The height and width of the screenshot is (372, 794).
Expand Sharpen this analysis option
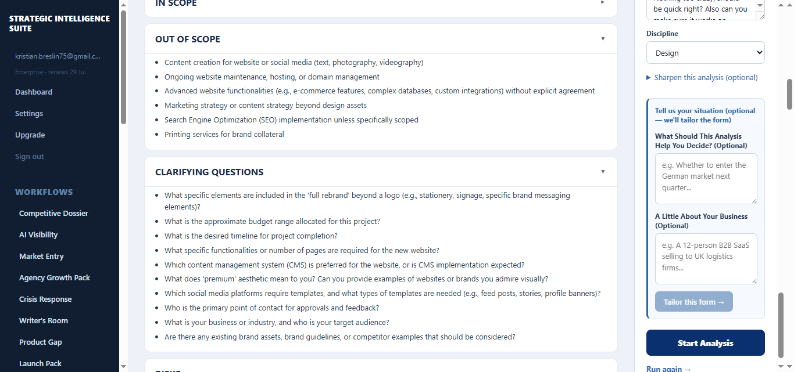point(702,77)
